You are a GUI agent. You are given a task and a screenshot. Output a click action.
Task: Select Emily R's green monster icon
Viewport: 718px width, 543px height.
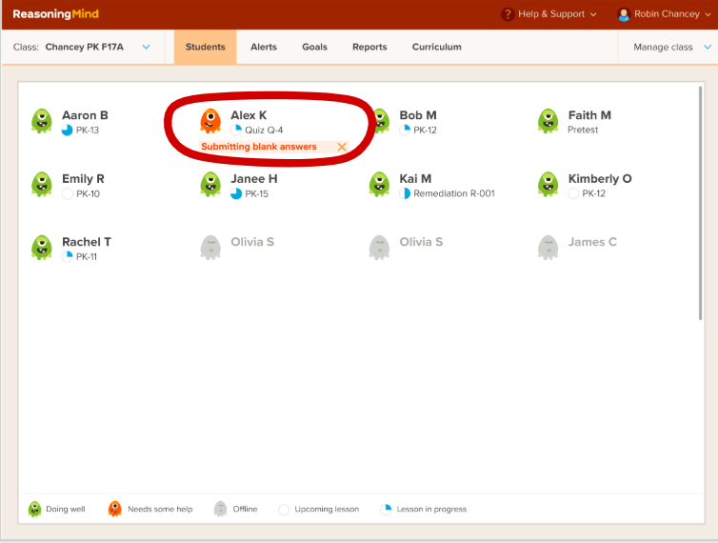41,185
